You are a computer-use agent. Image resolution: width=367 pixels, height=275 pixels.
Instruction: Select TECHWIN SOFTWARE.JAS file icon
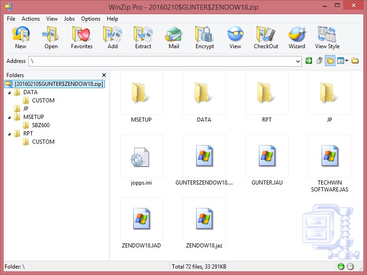[329, 156]
